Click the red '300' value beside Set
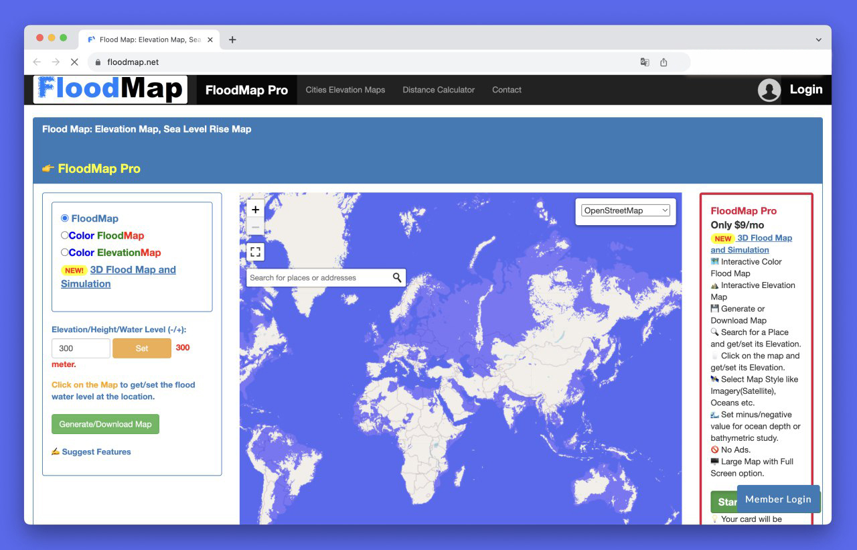This screenshot has height=550, width=857. 183,348
